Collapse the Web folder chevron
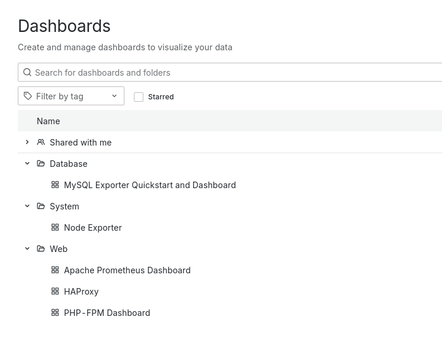This screenshot has width=442, height=352. point(27,249)
